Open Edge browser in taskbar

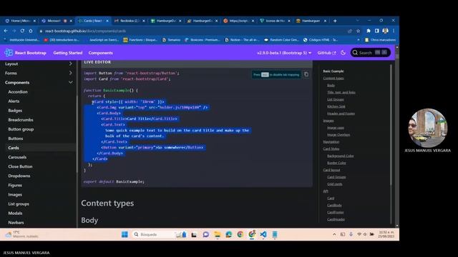[229, 234]
